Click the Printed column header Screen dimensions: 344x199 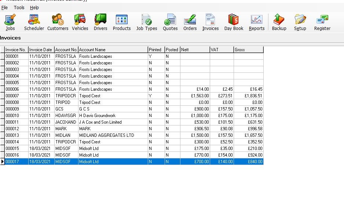pyautogui.click(x=157, y=50)
